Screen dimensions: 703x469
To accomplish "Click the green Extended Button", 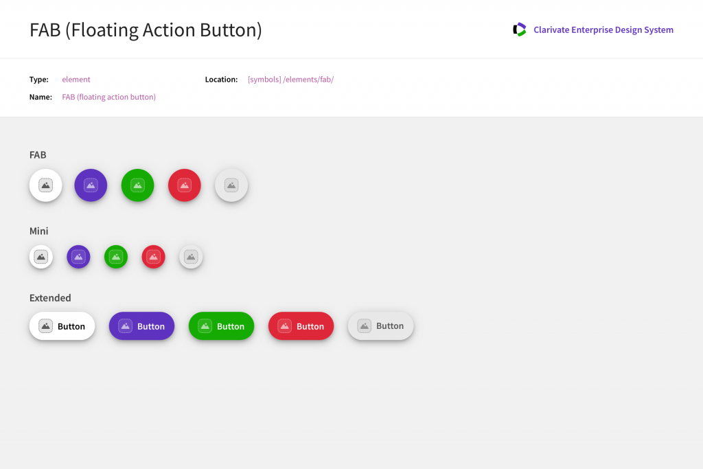I will (221, 326).
